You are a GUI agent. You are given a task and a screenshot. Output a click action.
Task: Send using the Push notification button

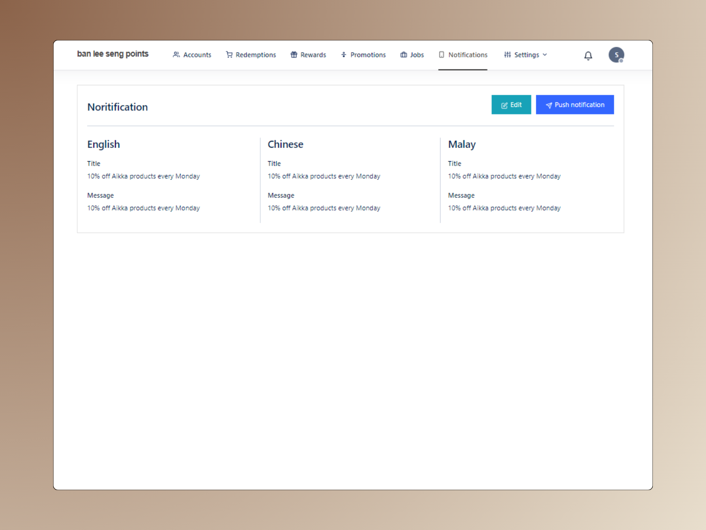click(x=575, y=105)
